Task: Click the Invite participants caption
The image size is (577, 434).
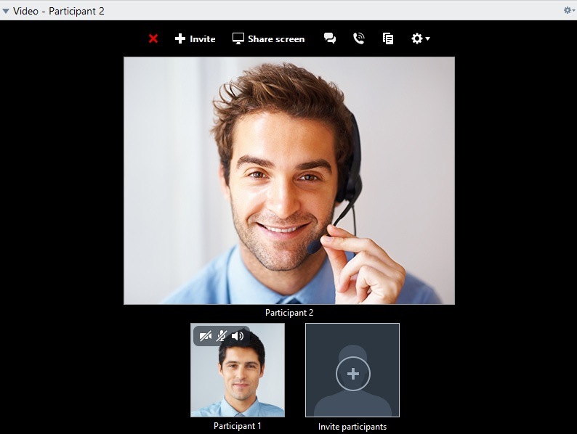Action: tap(352, 427)
